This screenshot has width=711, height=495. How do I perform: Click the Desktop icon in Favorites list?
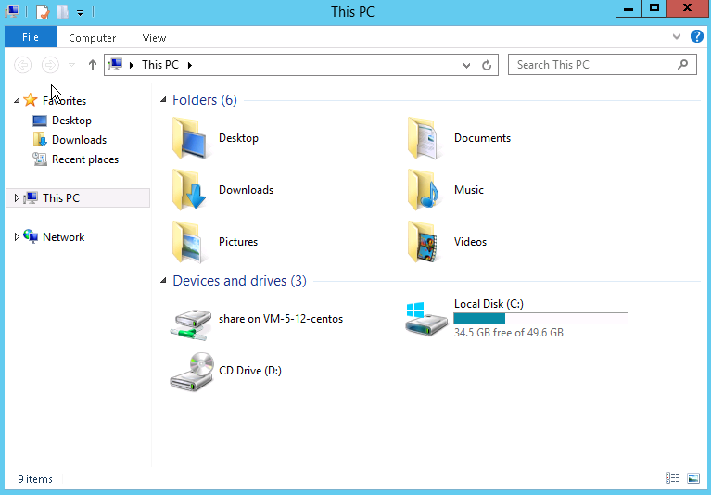coord(40,121)
